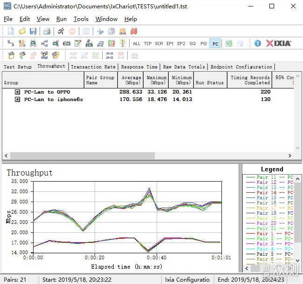Copy the selected pairs
The width and height of the screenshot is (303, 284).
click(111, 31)
